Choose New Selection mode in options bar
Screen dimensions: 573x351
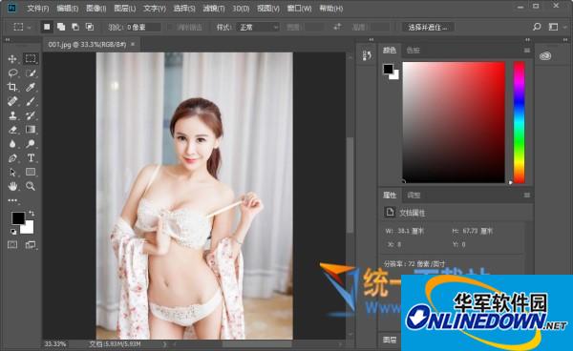tap(47, 27)
